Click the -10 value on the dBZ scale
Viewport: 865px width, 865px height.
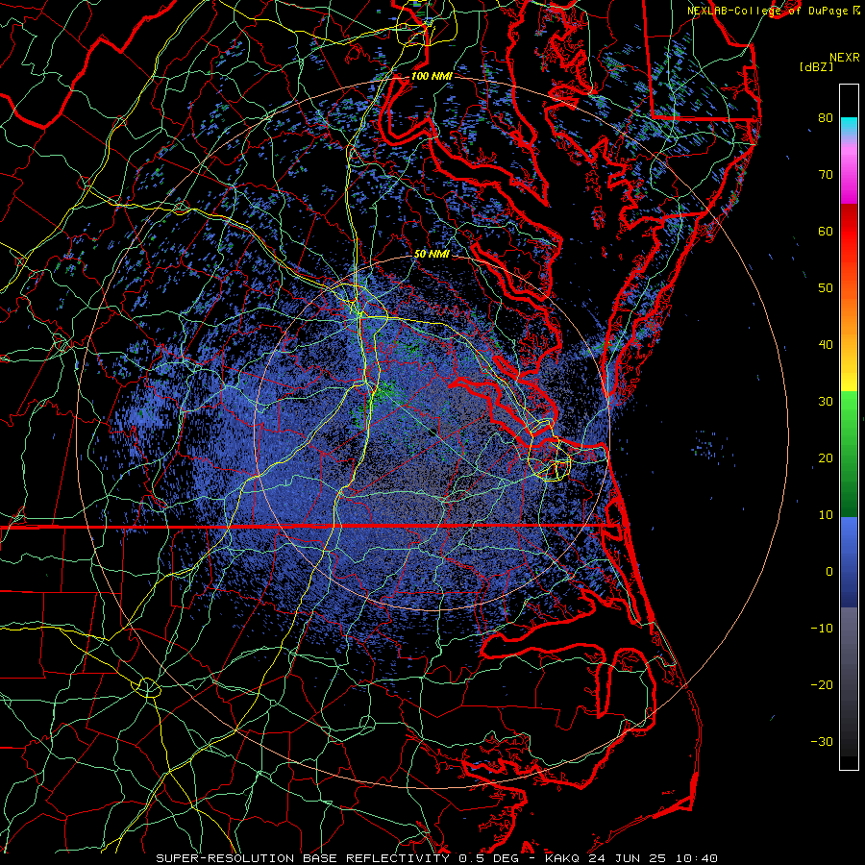(x=822, y=629)
